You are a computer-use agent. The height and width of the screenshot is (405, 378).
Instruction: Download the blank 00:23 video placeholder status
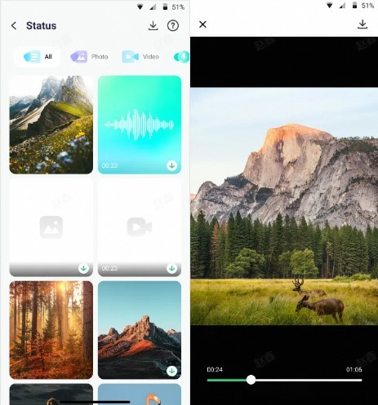(171, 268)
